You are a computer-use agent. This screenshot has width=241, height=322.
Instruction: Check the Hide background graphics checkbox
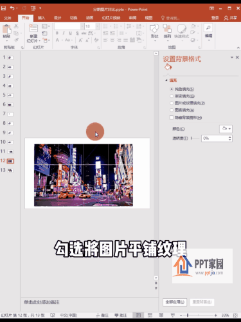pyautogui.click(x=172, y=117)
